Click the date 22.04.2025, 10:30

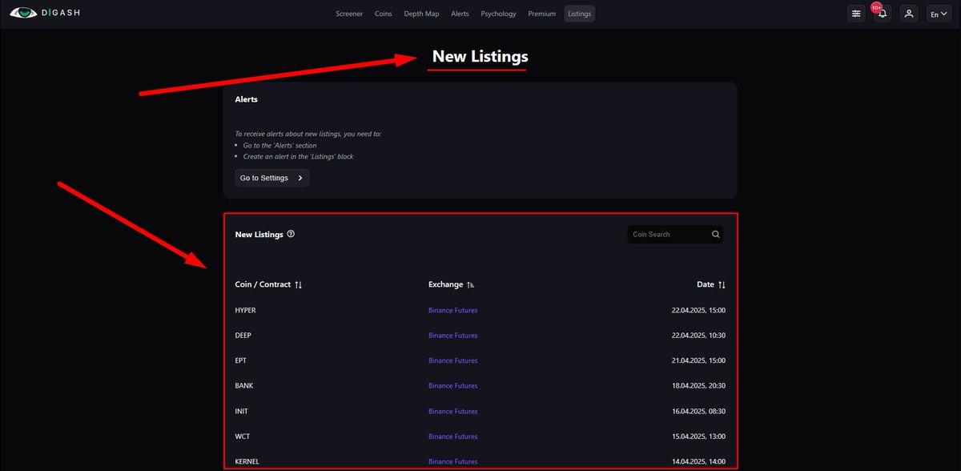coord(698,336)
